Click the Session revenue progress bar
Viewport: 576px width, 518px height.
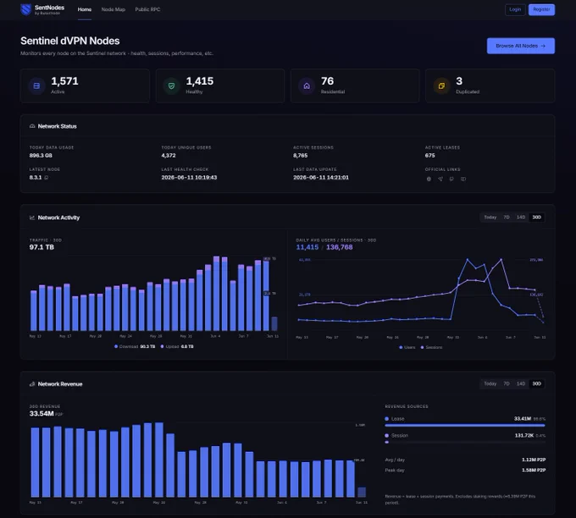(x=465, y=443)
